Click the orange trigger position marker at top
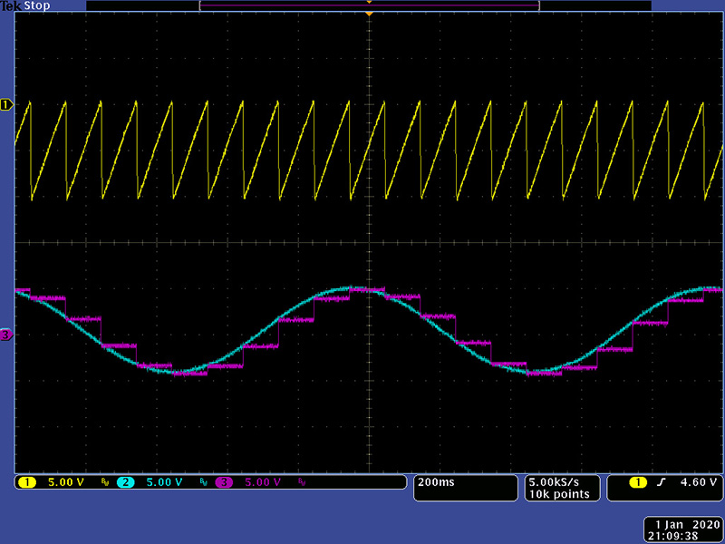725x544 pixels. (369, 15)
